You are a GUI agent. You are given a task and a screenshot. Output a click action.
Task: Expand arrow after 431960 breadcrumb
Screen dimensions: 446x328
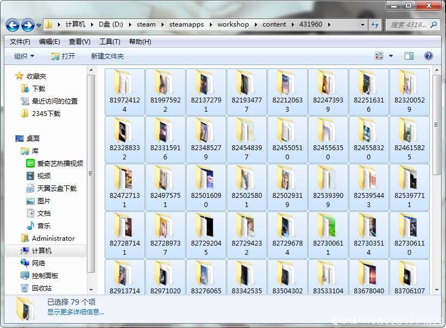pyautogui.click(x=329, y=25)
